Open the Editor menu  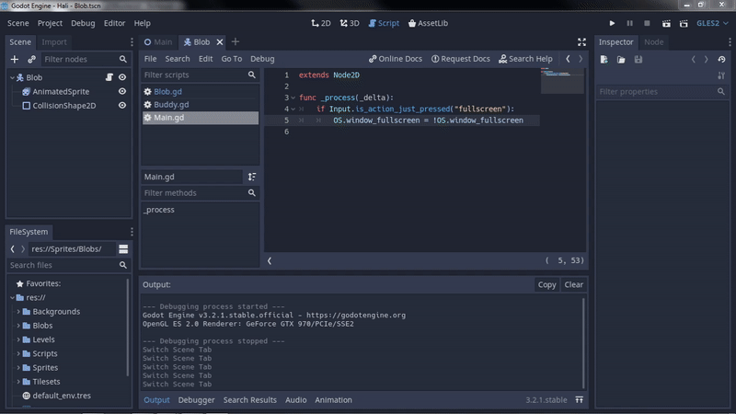pos(114,23)
